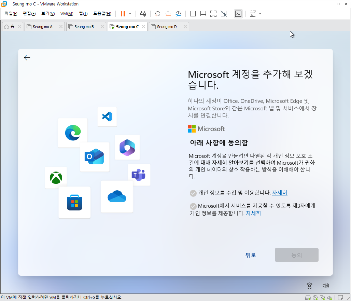Image resolution: width=351 pixels, height=301 pixels.
Task: Click the network adapter status icon
Action: (322, 298)
